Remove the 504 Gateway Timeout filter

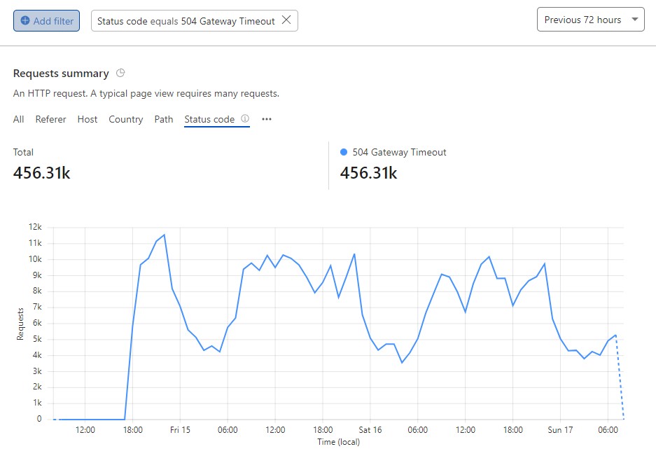coord(286,20)
